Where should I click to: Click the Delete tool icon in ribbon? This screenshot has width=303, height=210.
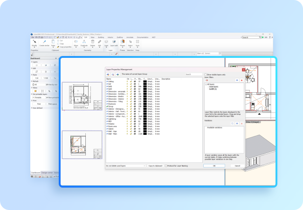tap(92, 42)
